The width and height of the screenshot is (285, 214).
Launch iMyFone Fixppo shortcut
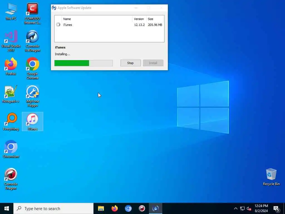click(x=32, y=96)
